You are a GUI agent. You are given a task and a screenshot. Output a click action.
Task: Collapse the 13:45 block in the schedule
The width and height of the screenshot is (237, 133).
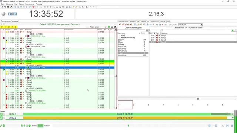pos(26,91)
